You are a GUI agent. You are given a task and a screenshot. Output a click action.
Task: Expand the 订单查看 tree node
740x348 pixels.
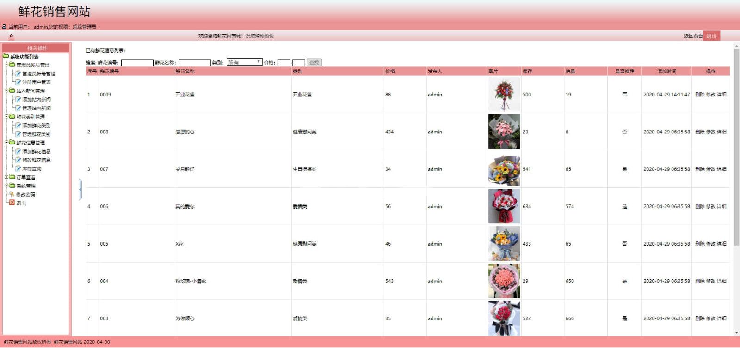(x=6, y=177)
